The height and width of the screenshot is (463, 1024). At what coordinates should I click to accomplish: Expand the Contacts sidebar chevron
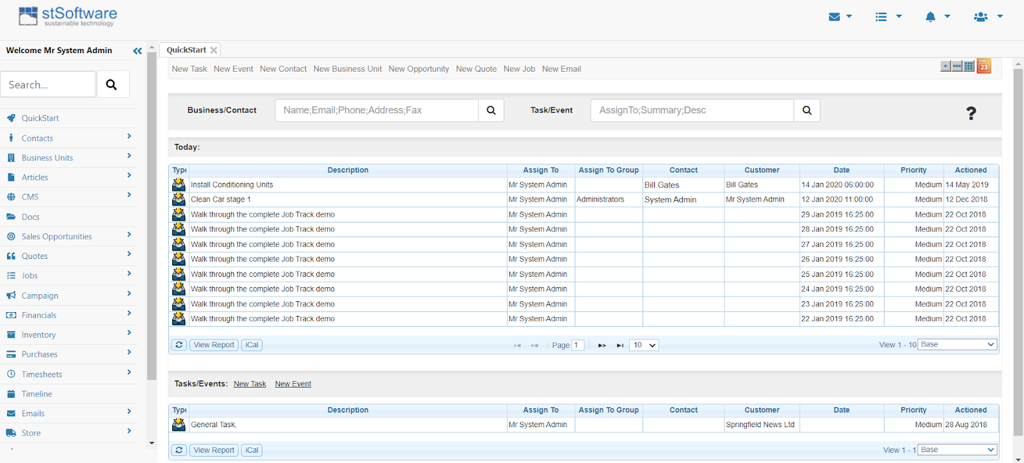click(129, 136)
